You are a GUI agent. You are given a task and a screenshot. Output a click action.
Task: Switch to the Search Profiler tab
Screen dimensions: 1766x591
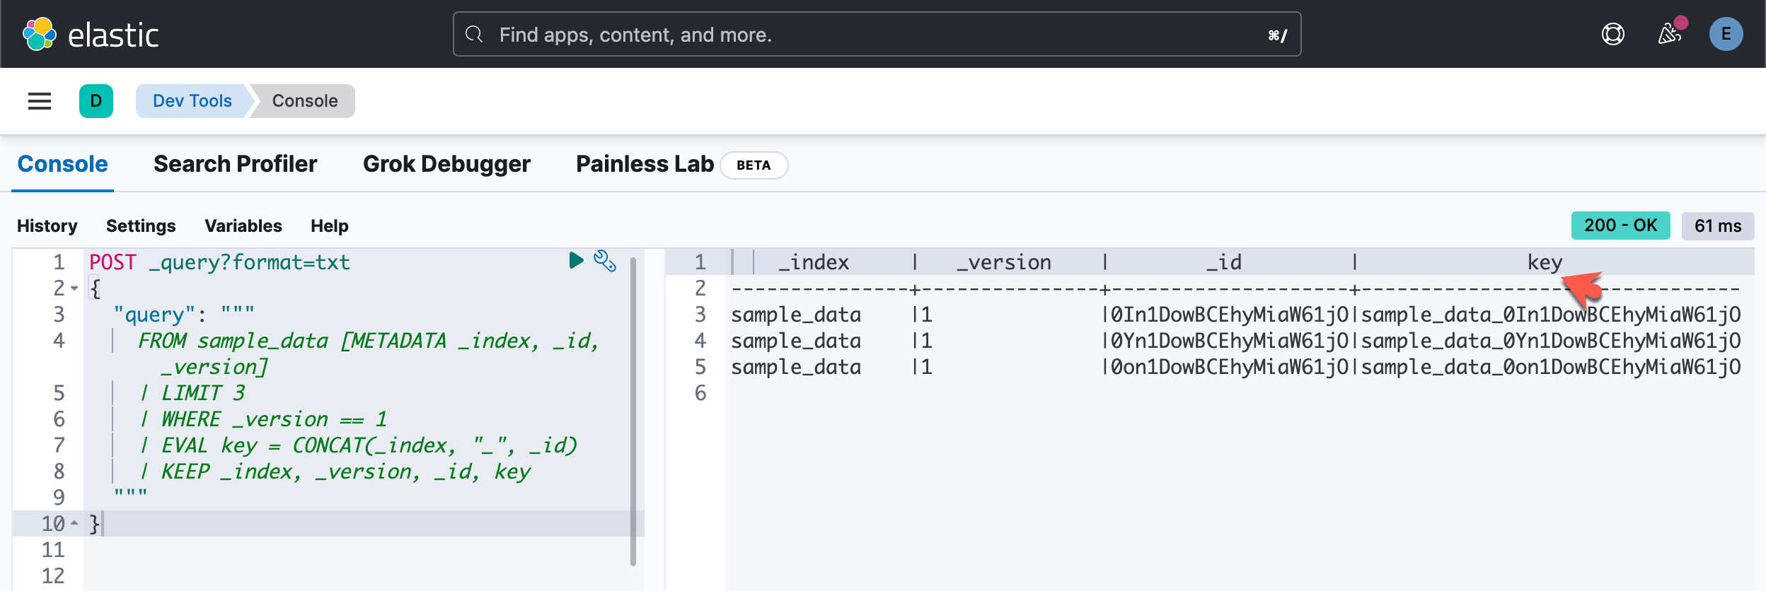[235, 164]
